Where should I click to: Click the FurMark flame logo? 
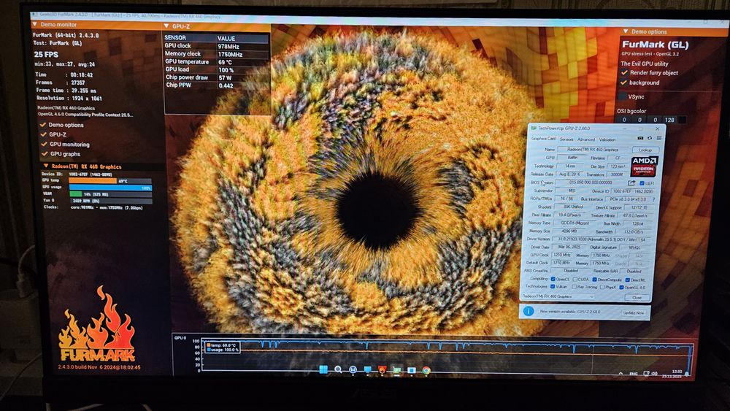[x=97, y=324]
